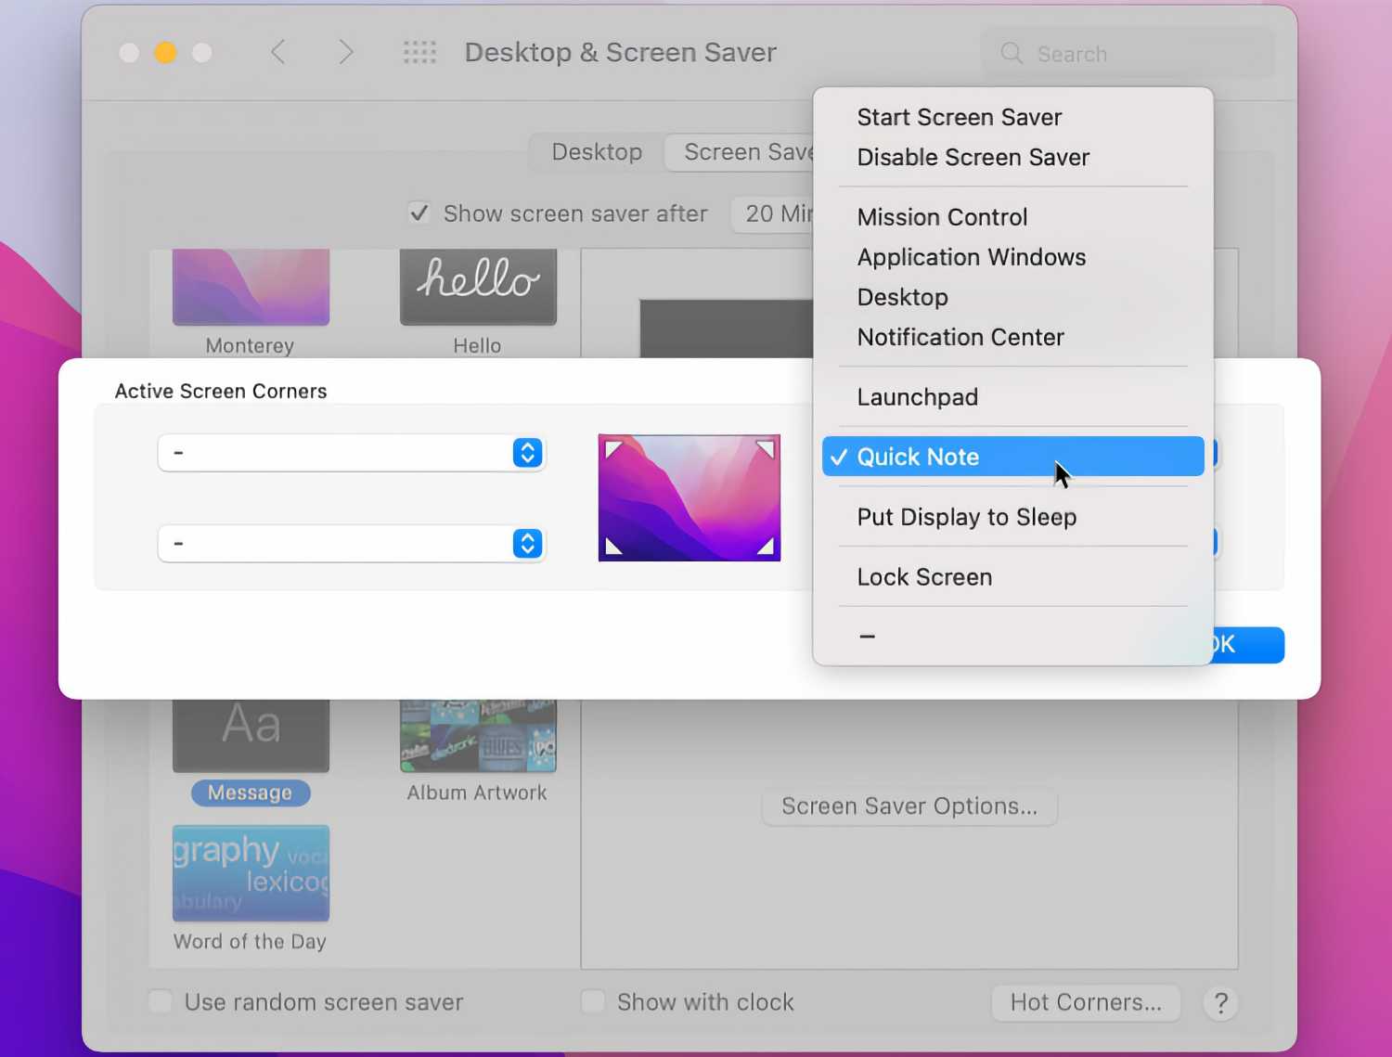
Task: Enable Show with clock checkbox
Action: (x=592, y=1001)
